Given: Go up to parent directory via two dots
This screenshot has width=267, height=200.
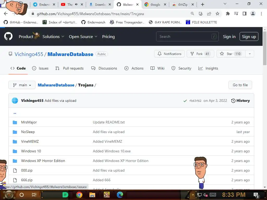Looking at the screenshot, I should 15,113.
